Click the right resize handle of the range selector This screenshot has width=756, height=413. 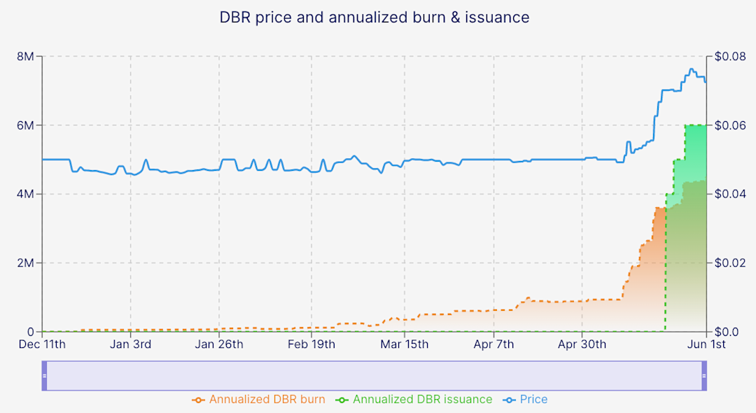(x=703, y=376)
